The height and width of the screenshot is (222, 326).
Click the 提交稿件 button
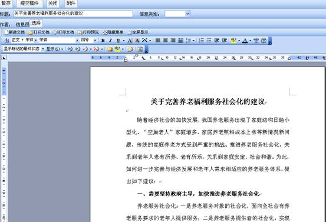click(x=29, y=3)
